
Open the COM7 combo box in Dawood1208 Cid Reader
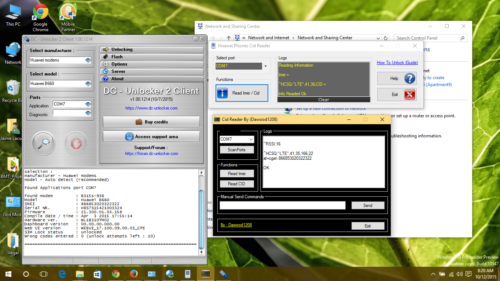[237, 139]
